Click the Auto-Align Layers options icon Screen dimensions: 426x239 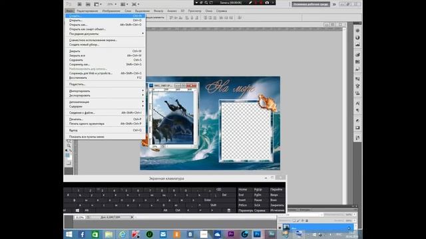click(240, 18)
